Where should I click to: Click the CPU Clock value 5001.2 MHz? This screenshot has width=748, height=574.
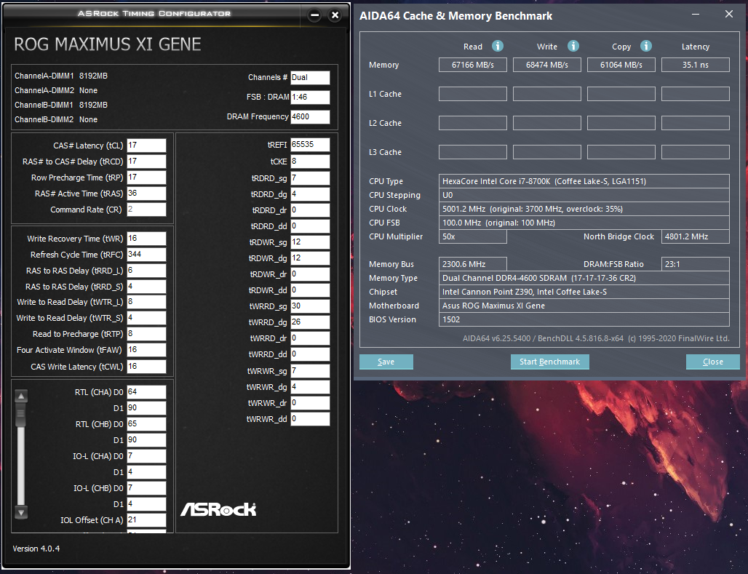point(584,209)
